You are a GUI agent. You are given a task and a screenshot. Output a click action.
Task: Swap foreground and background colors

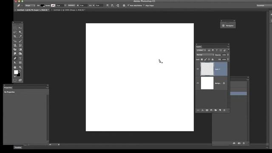(x=20, y=71)
